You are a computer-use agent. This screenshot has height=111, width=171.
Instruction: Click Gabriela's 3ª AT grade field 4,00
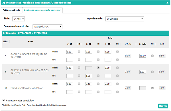(108, 52)
